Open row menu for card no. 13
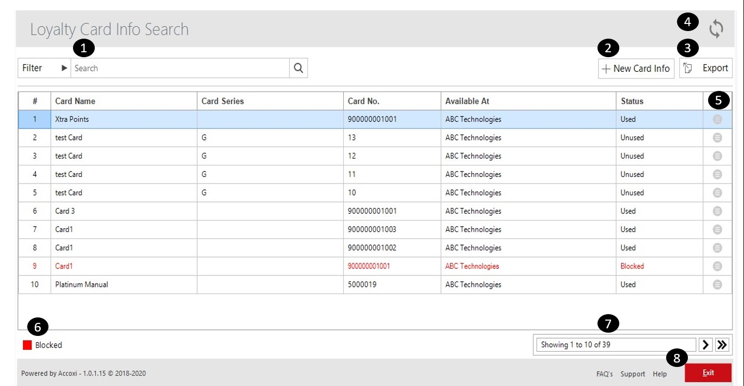This screenshot has height=386, width=744. (717, 138)
